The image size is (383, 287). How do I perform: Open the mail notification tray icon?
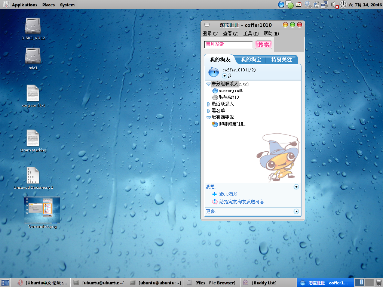tap(298, 4)
